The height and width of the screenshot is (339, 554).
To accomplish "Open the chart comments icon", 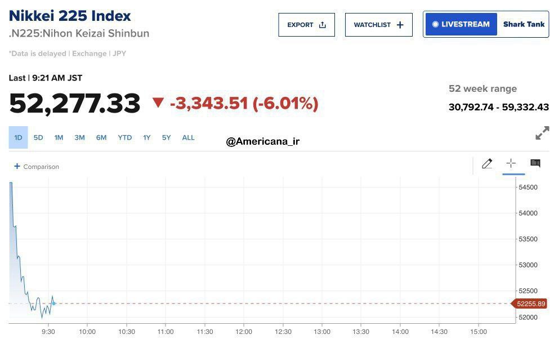I will coord(535,164).
